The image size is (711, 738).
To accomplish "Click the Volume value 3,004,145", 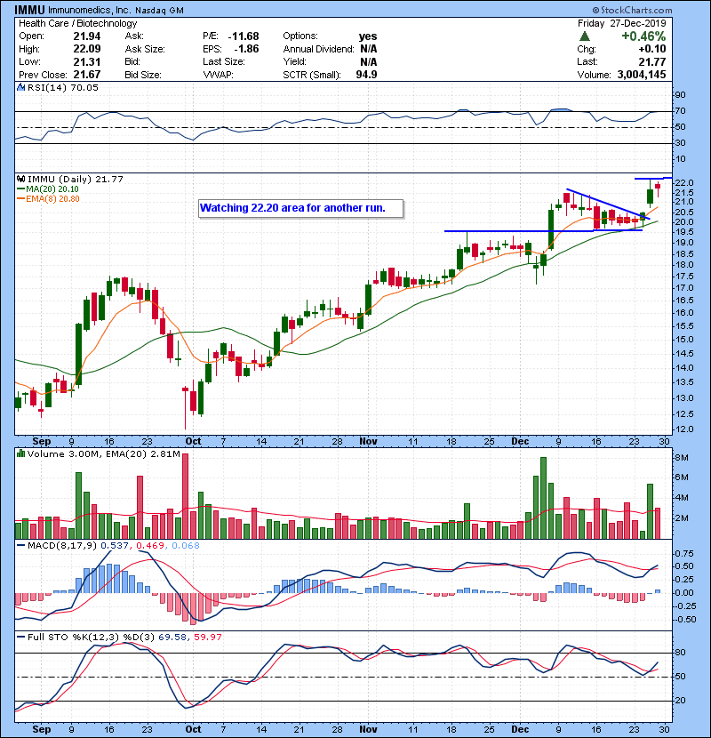I will 642,75.
